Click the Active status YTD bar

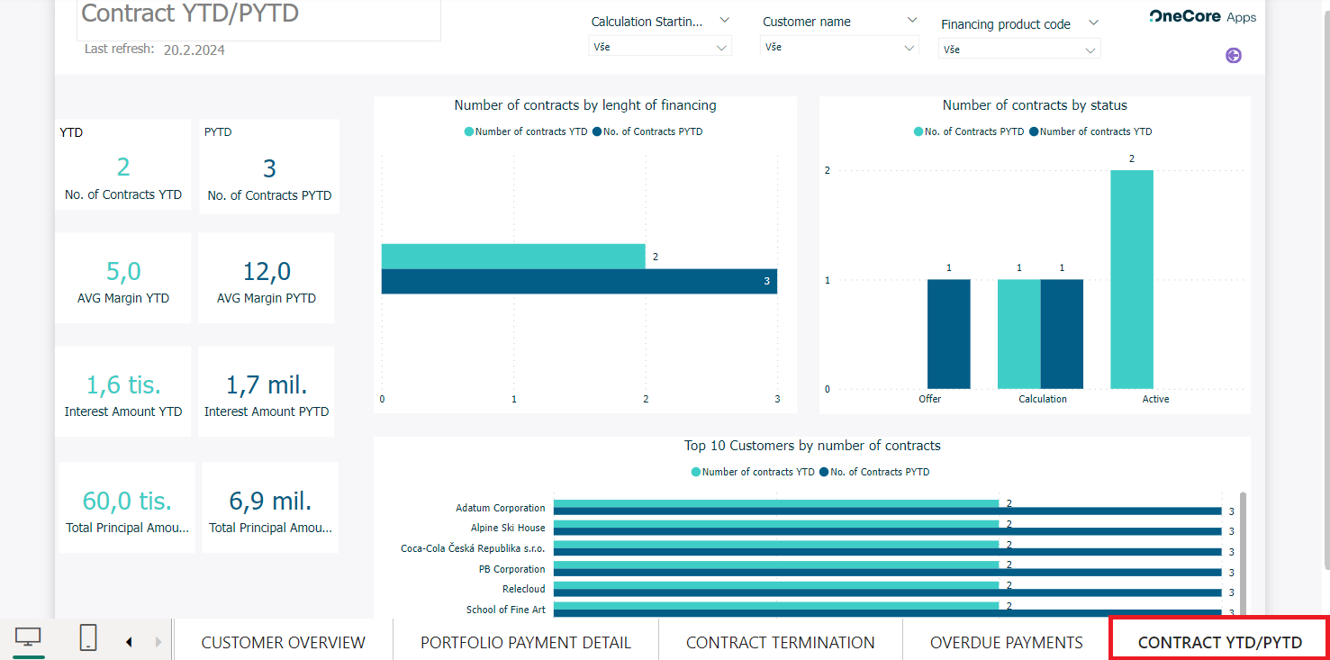(1132, 279)
